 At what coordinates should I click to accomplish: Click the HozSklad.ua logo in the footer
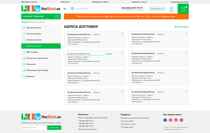[x=41, y=117]
